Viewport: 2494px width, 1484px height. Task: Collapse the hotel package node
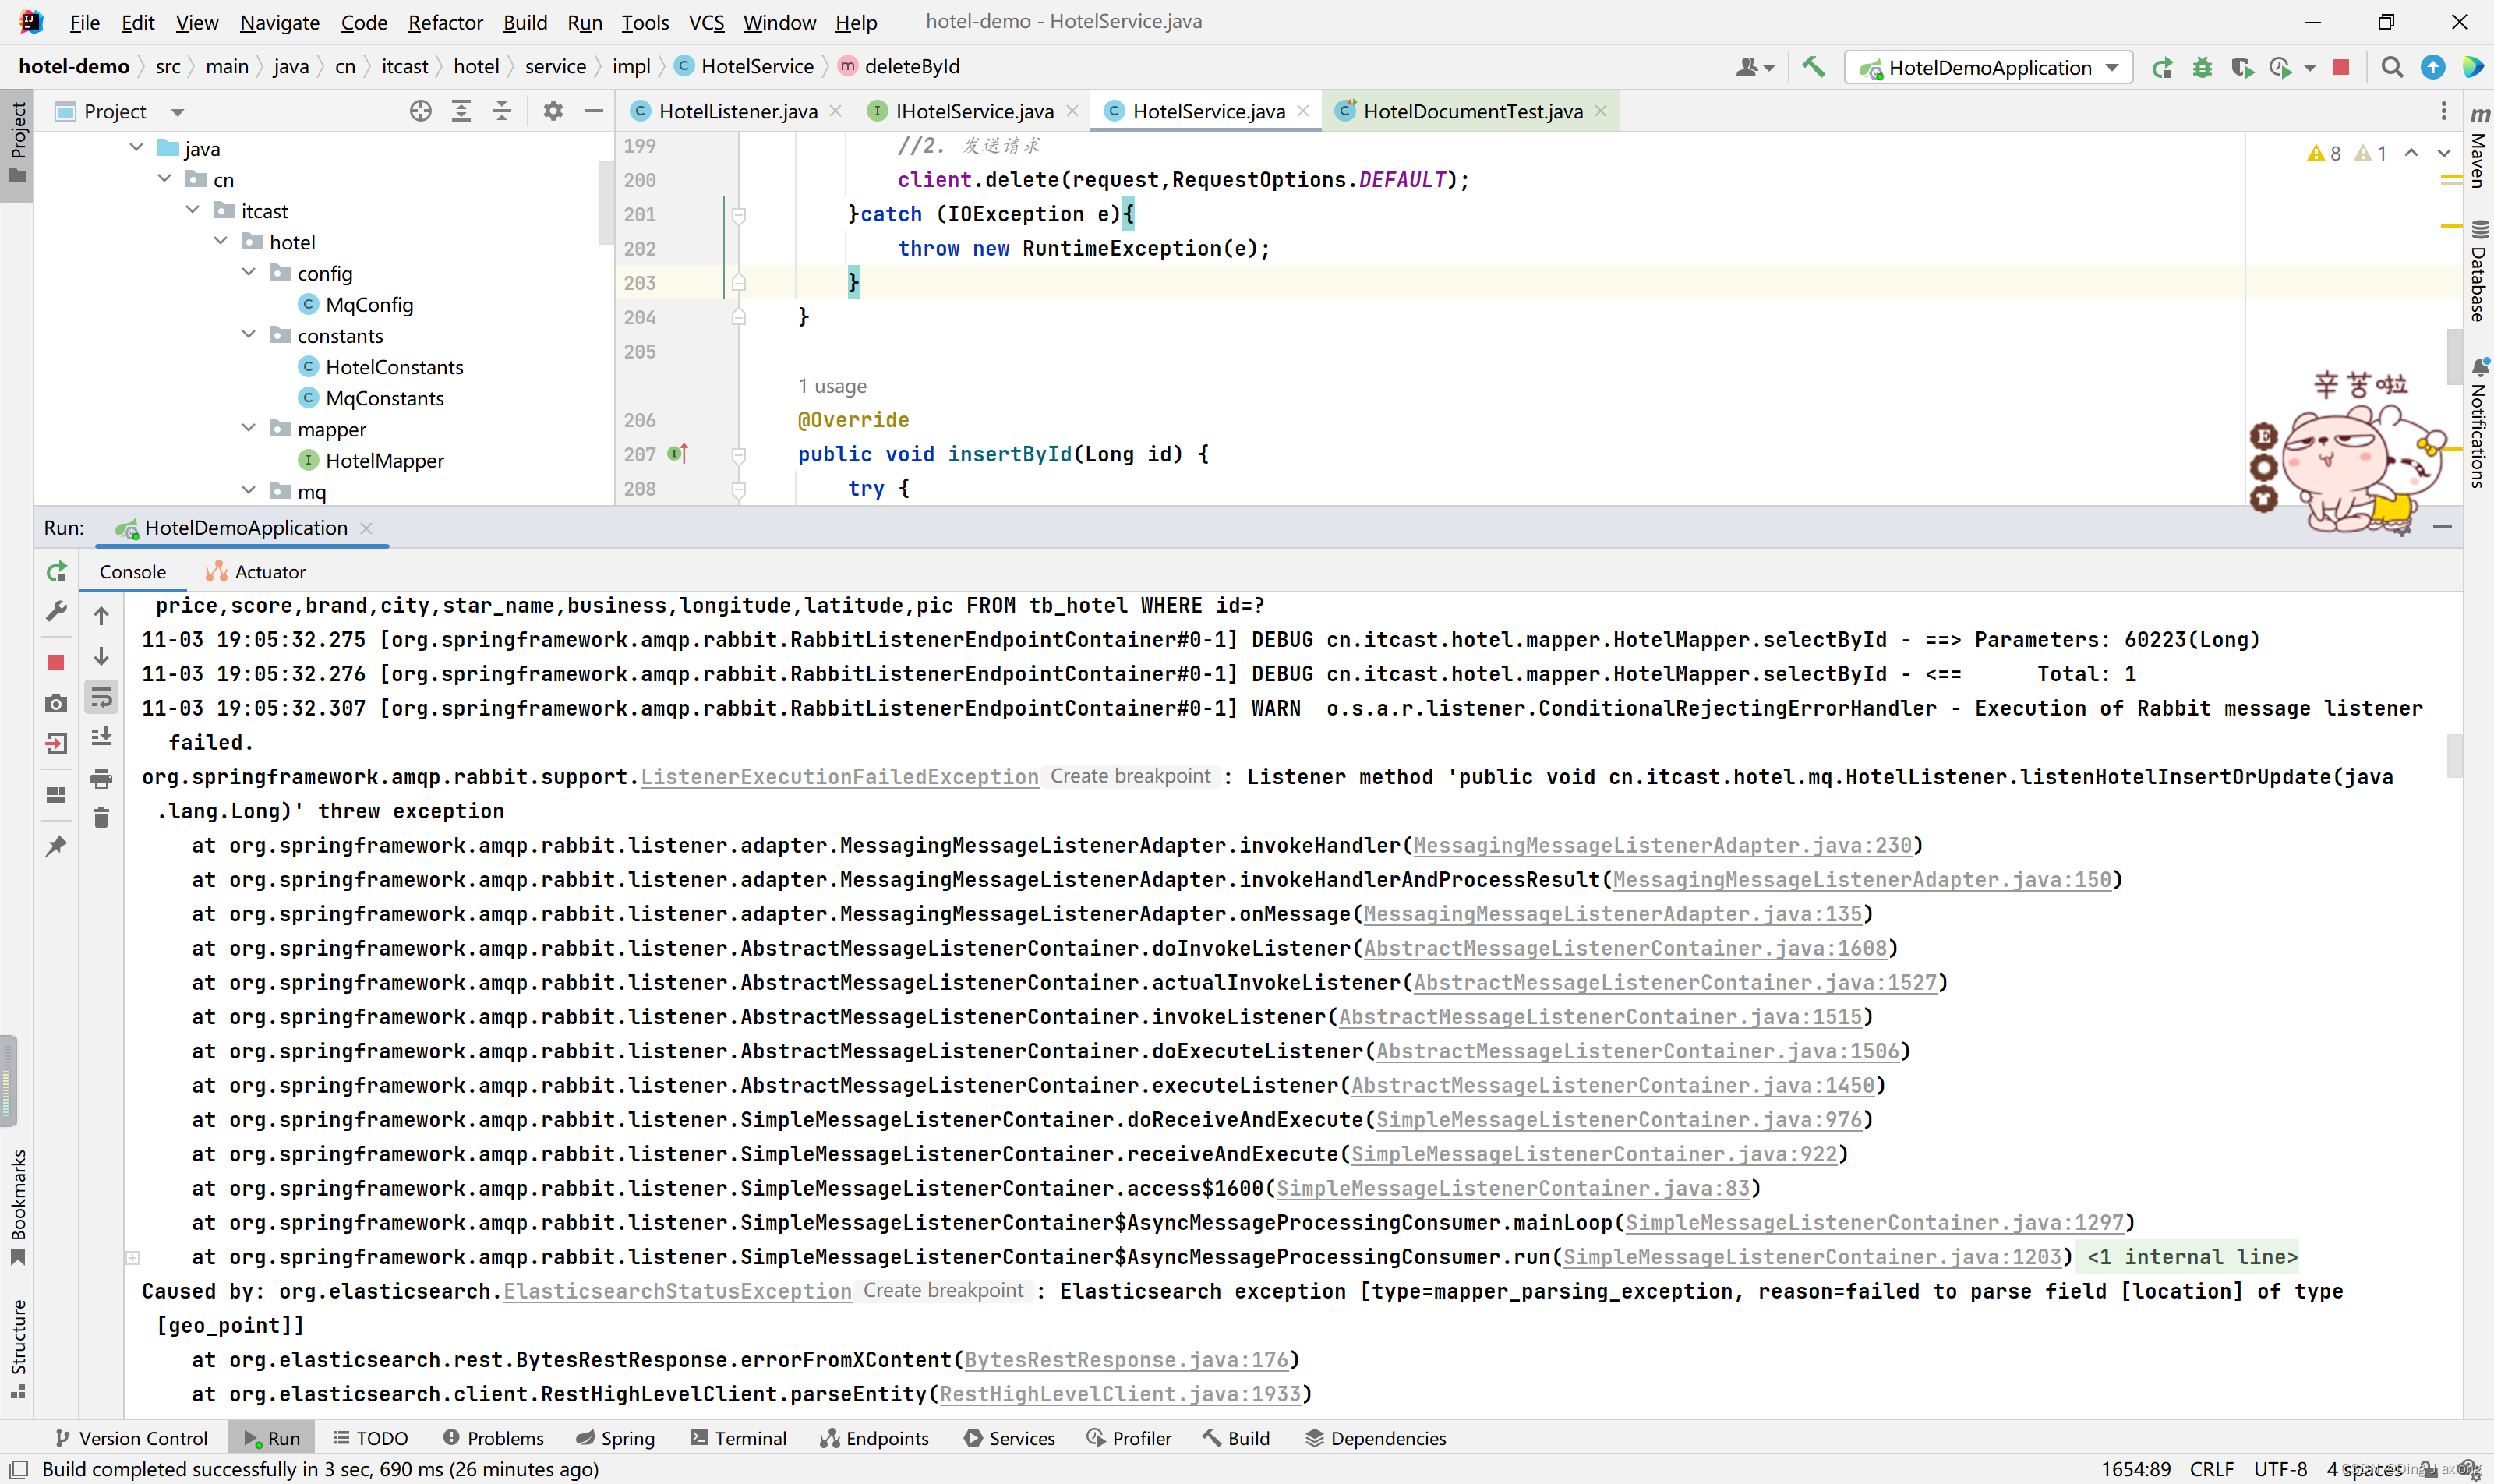[x=221, y=241]
